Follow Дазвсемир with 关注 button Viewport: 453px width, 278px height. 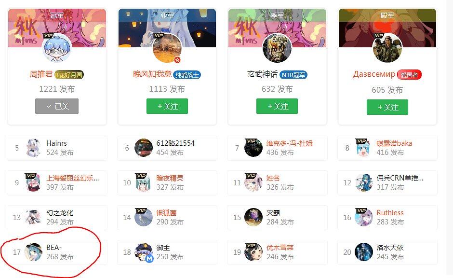click(387, 107)
